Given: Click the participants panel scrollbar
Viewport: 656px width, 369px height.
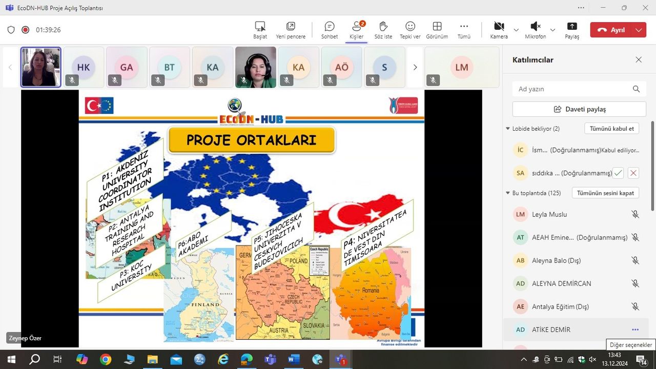Looking at the screenshot, I should (652, 165).
